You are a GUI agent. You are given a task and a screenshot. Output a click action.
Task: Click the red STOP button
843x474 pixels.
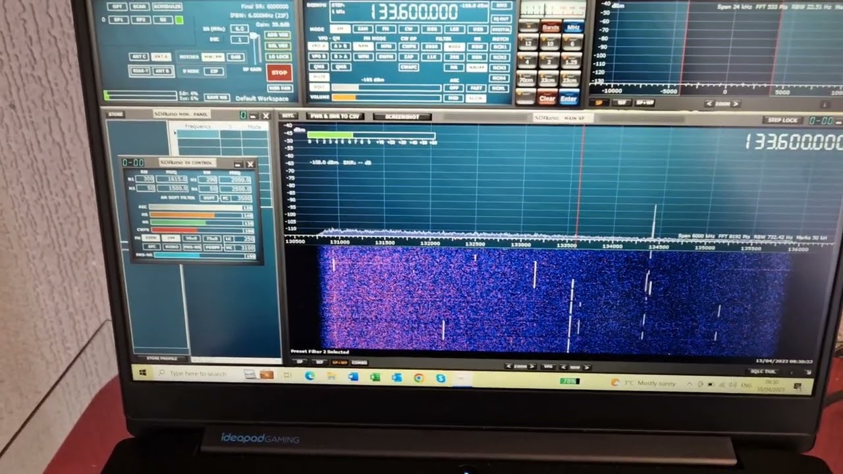click(x=279, y=72)
